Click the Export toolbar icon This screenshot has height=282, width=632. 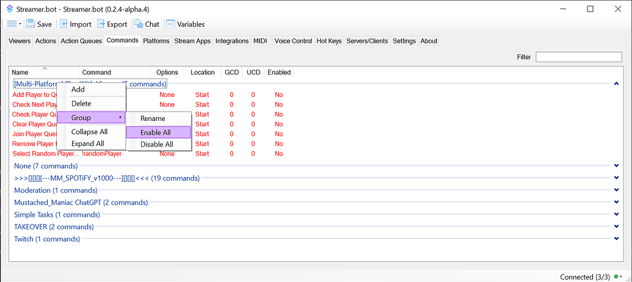pyautogui.click(x=101, y=24)
